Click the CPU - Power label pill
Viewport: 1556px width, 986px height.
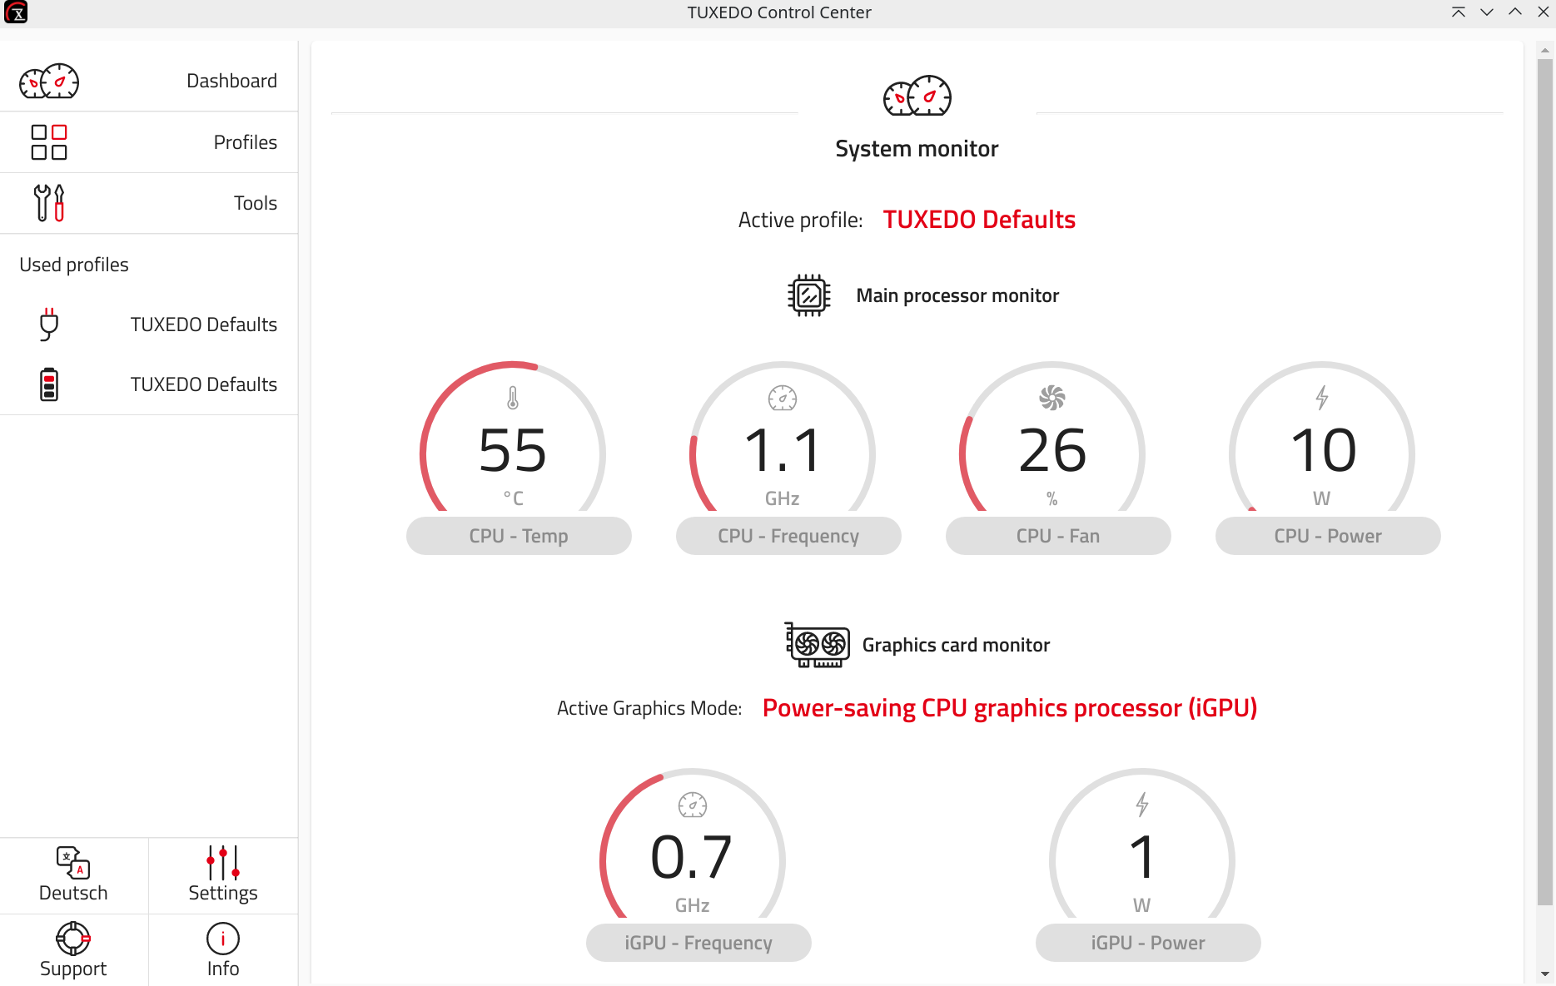click(x=1328, y=536)
